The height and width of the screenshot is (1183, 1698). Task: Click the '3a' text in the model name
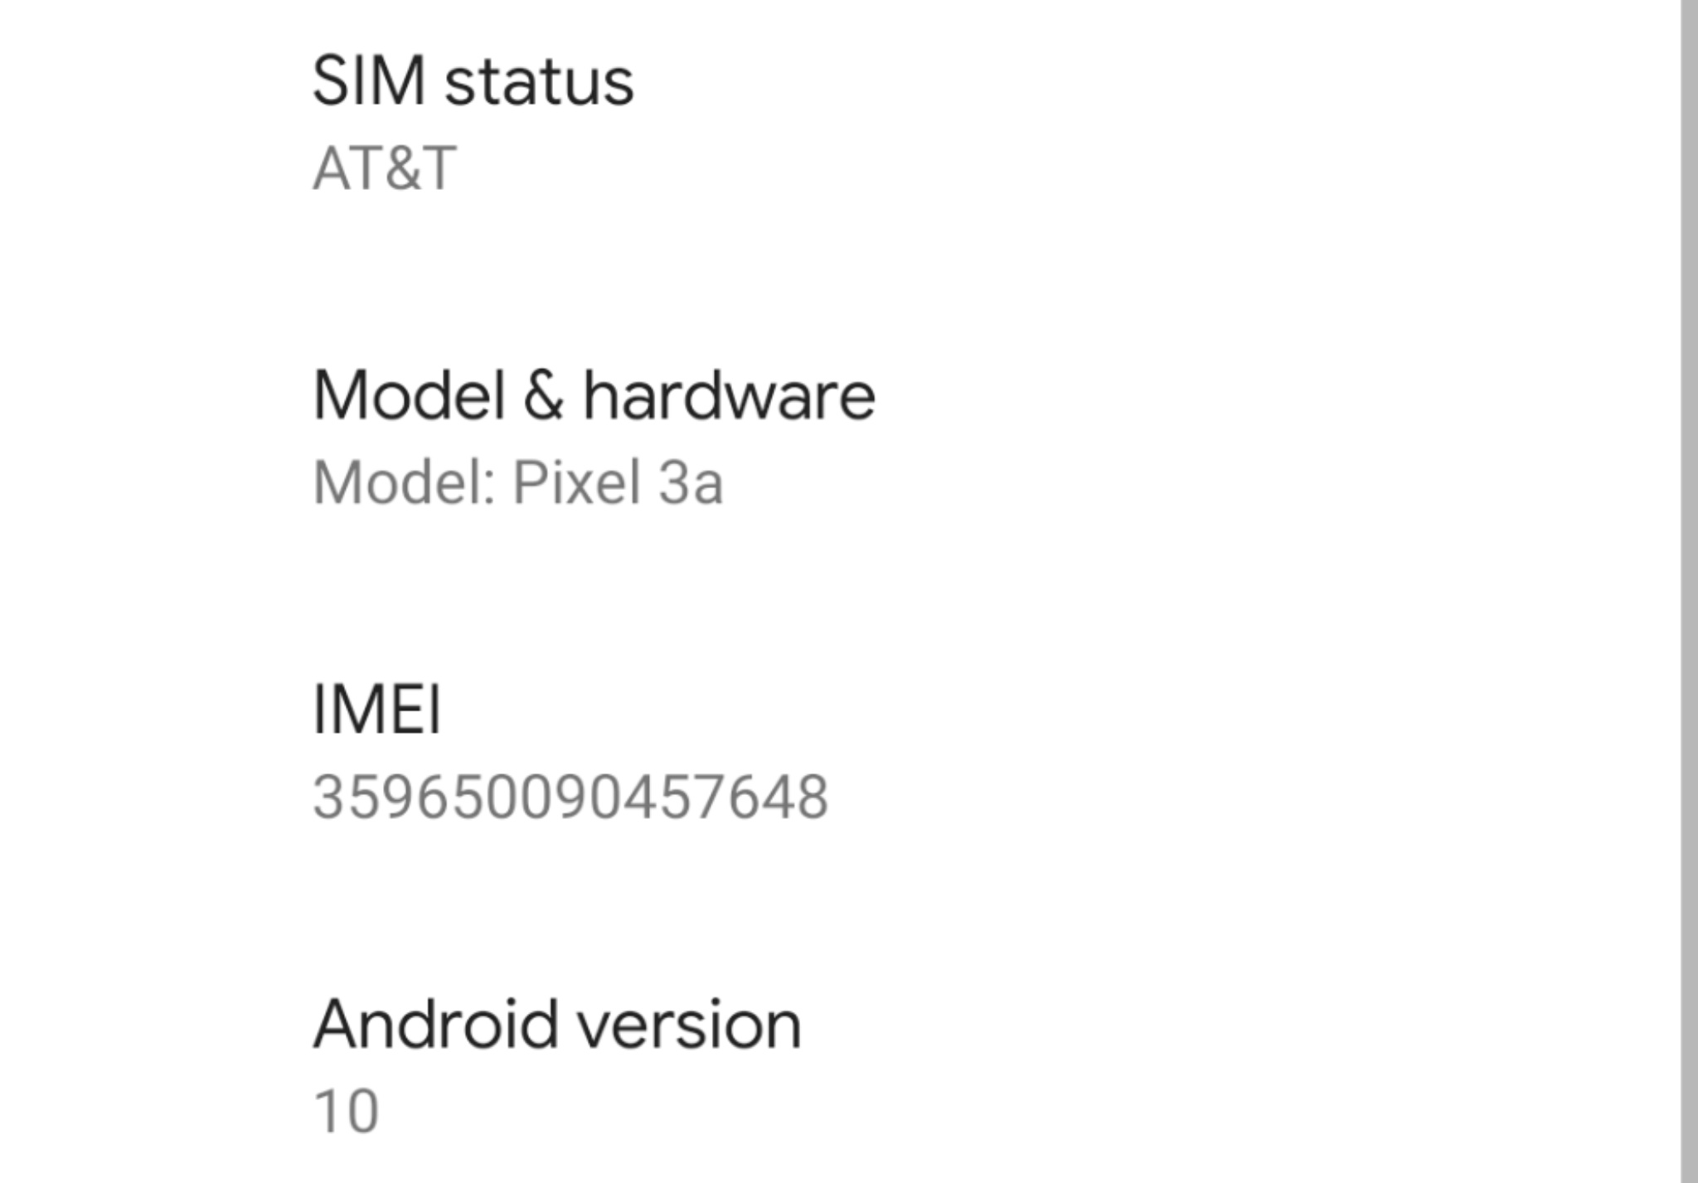point(690,482)
